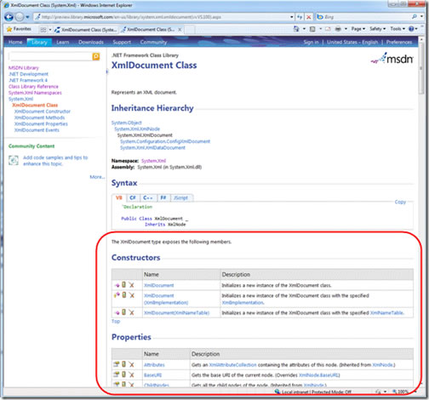The width and height of the screenshot is (429, 400).
Task: Open the Tools menu
Action: pos(398,29)
